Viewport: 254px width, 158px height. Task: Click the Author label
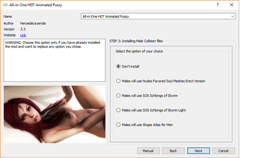pos(8,23)
